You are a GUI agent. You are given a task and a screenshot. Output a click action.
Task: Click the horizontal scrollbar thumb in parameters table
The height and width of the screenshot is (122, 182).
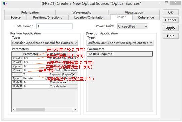30,109
